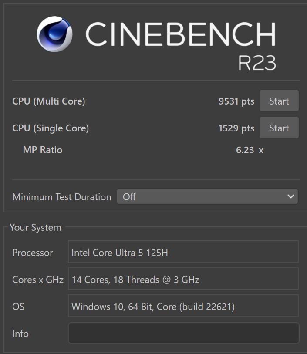Click the 6.23 x MP Ratio value
Image resolution: width=307 pixels, height=354 pixels.
[x=250, y=150]
